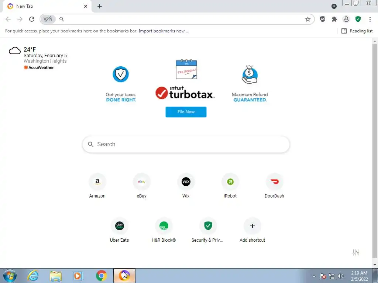Screen dimensions: 378x283
Task: Open the Amazon shortcut
Action: click(x=97, y=186)
